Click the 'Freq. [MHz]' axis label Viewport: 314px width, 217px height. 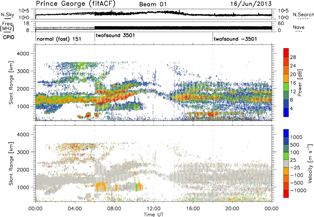(x=7, y=27)
